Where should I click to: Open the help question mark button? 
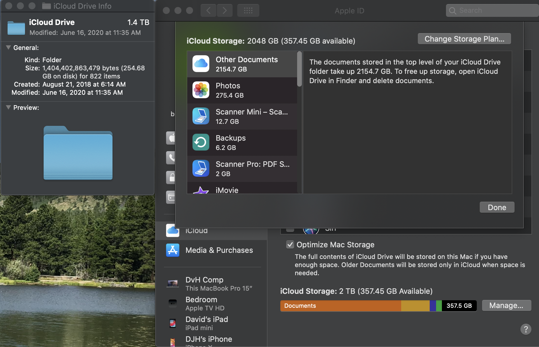click(526, 329)
